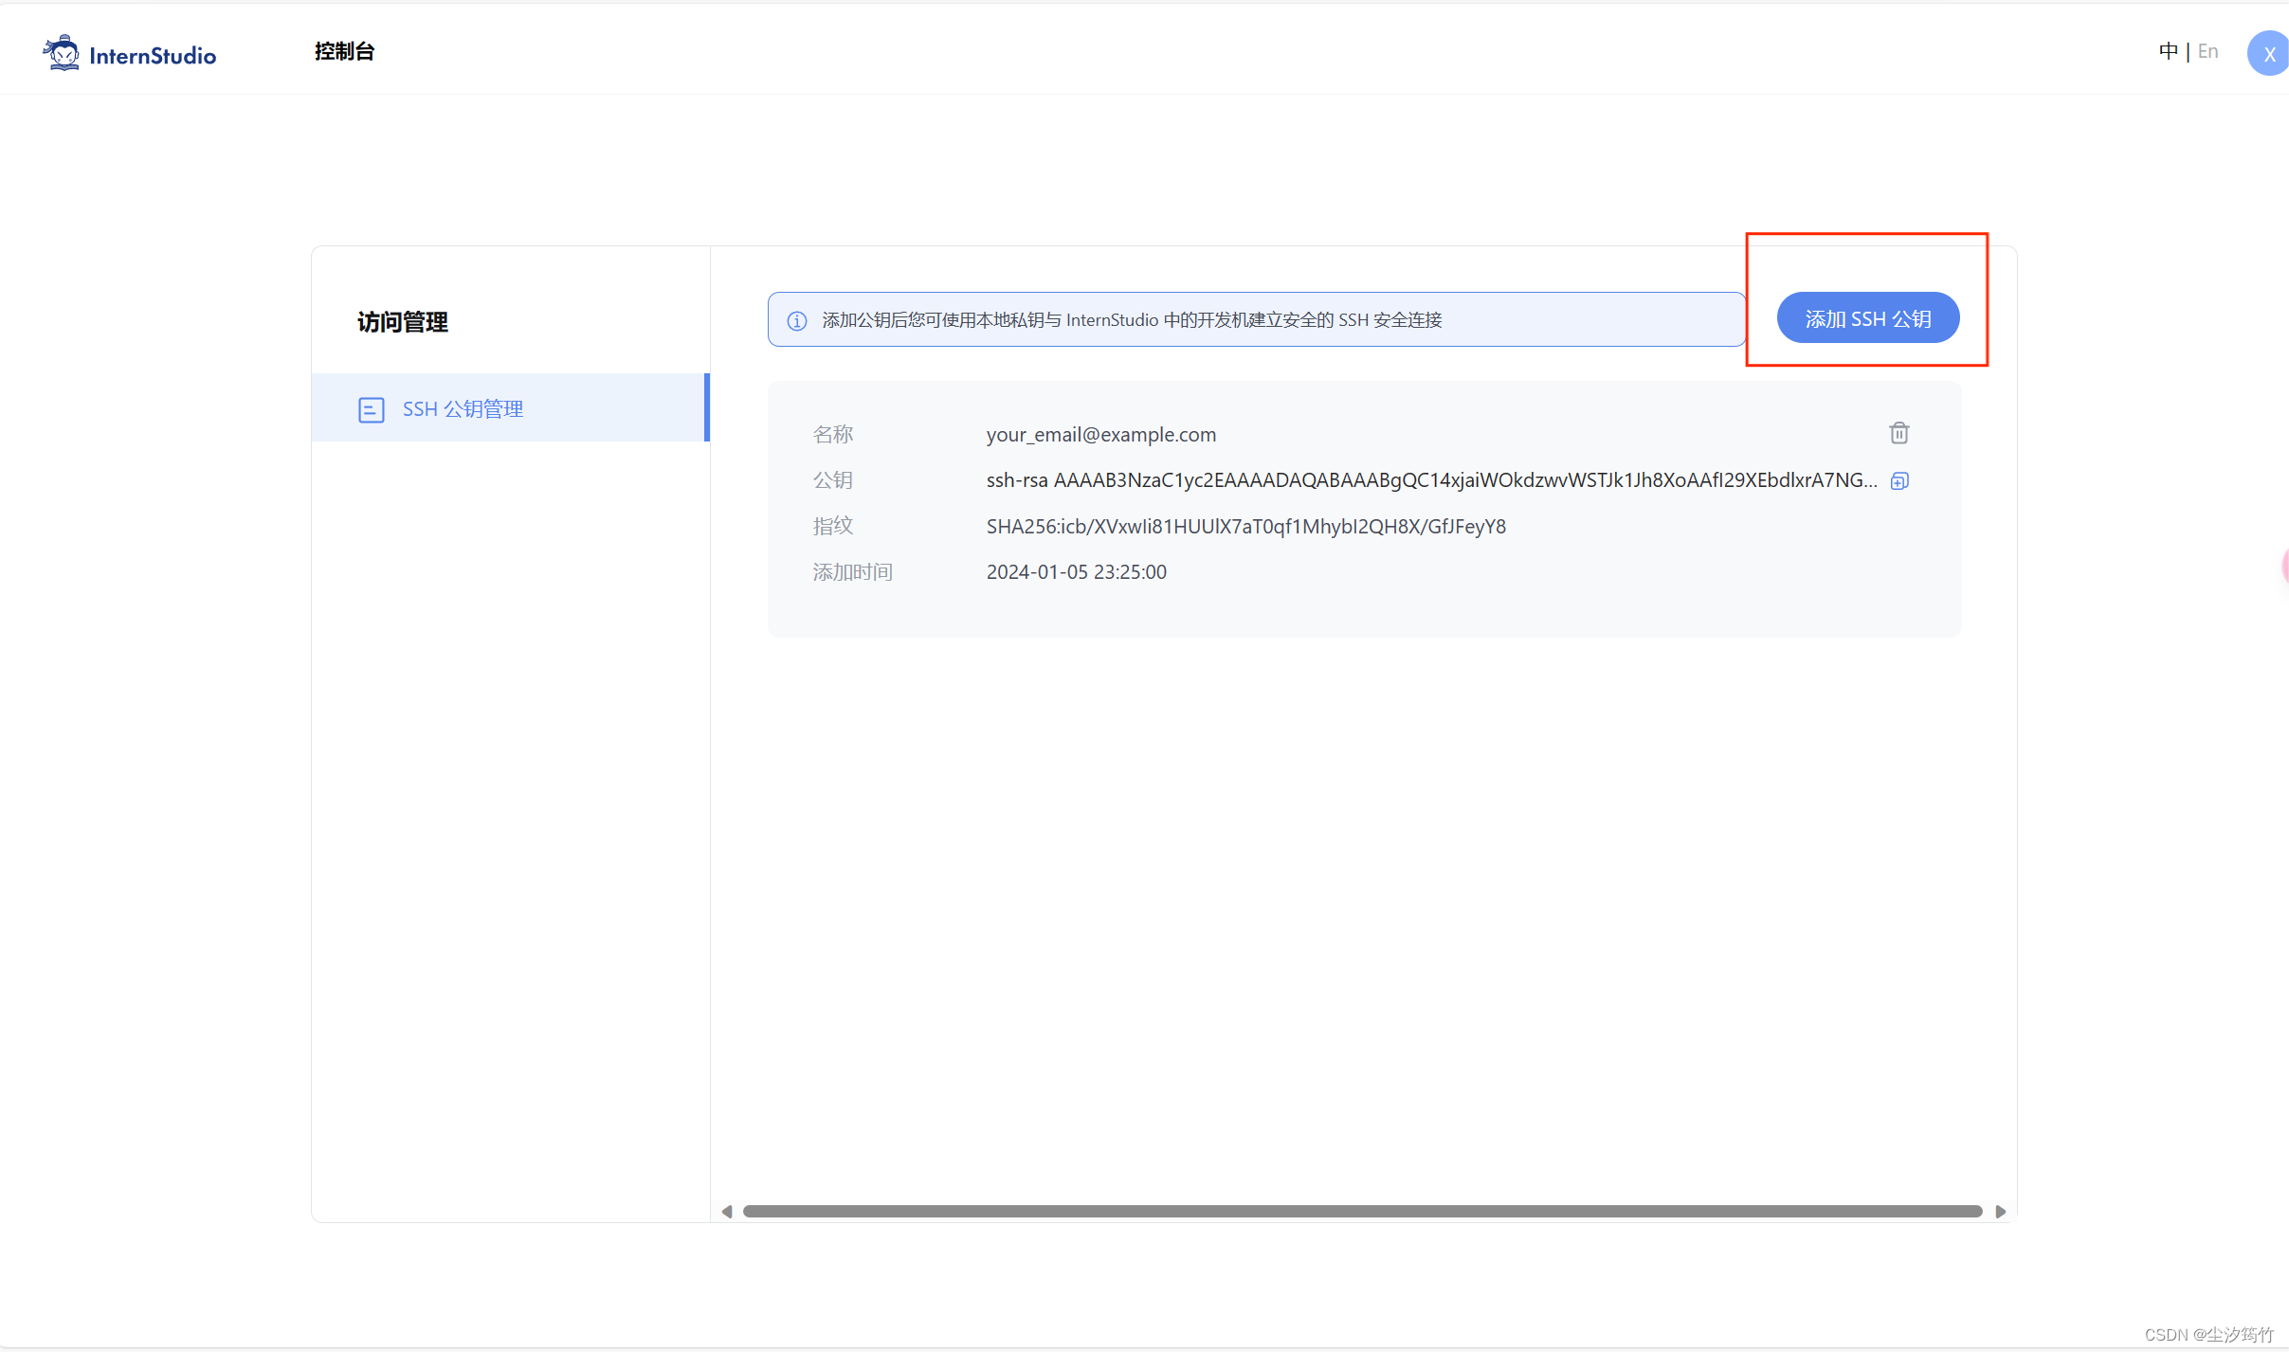Click the InternStudio logo icon
Viewport: 2289px width, 1352px height.
[62, 53]
